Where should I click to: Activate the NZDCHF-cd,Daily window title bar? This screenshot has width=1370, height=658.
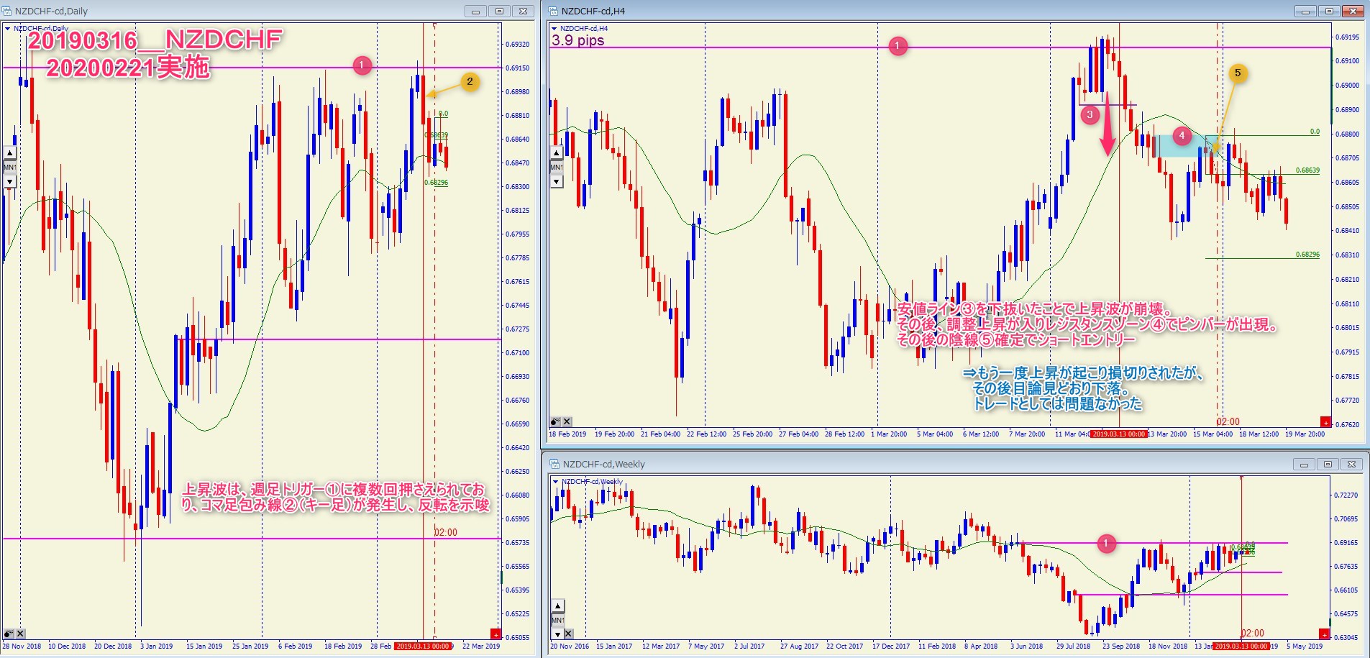pos(216,11)
